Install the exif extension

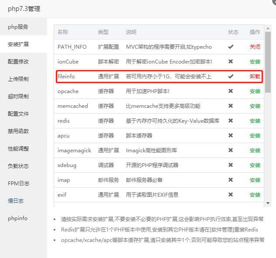click(255, 194)
